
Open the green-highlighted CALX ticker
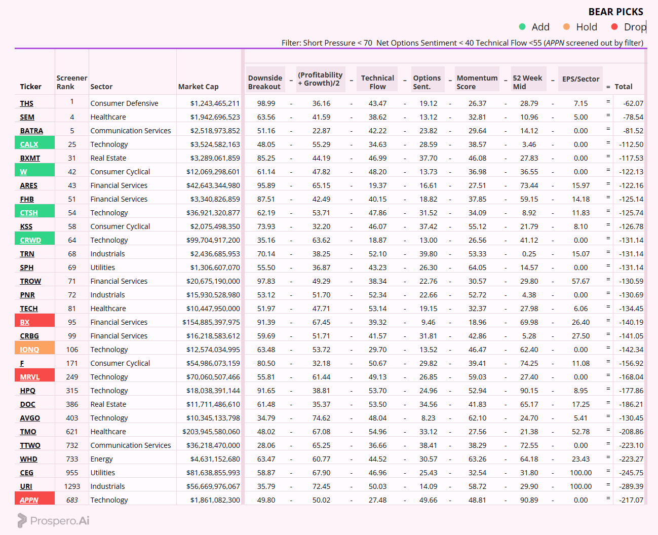(29, 144)
